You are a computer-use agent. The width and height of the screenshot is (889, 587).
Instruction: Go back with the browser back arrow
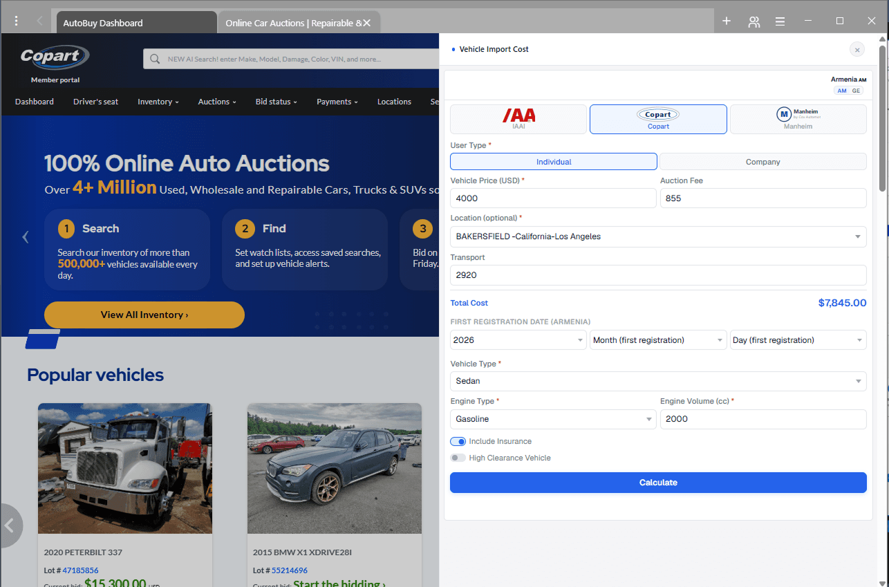pos(39,21)
